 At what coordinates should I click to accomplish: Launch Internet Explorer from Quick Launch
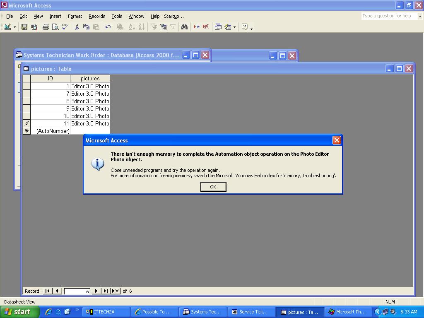coord(48,312)
